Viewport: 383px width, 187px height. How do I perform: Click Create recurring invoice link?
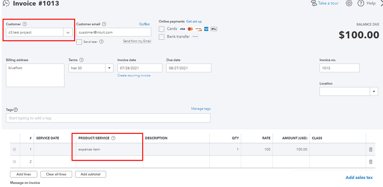coord(134,75)
